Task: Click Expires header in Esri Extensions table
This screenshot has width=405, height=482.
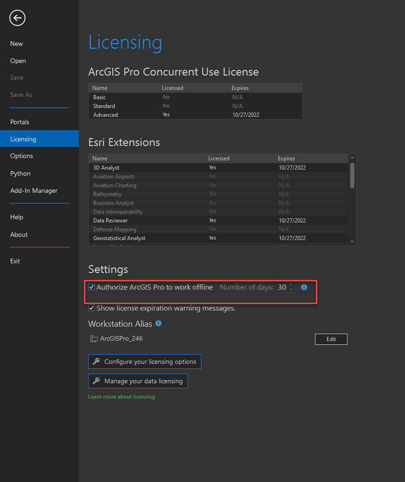Action: [x=286, y=159]
